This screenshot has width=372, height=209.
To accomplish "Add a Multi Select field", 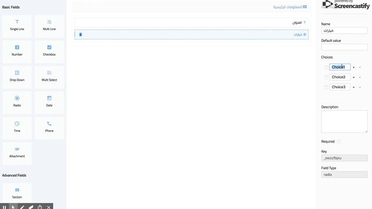I will [49, 77].
